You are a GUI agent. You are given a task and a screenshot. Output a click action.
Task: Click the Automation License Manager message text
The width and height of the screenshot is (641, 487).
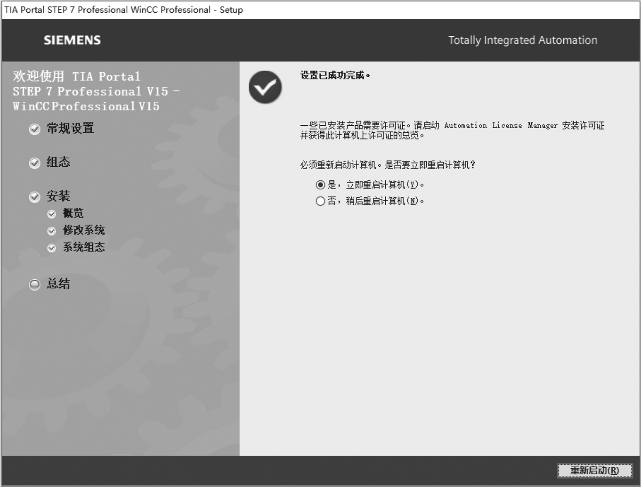click(x=452, y=130)
